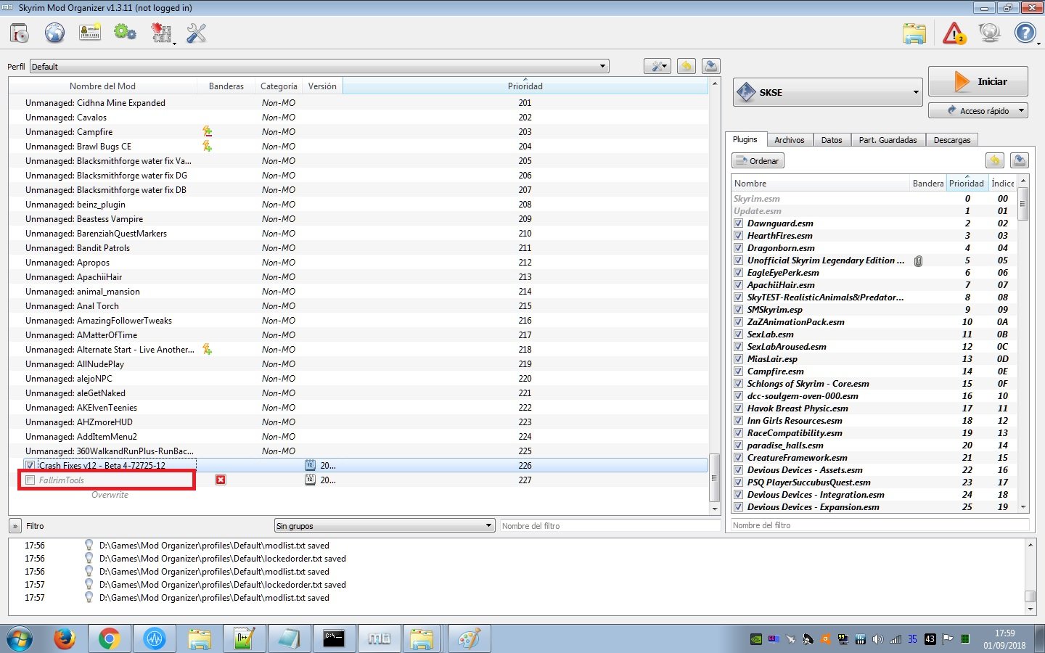
Task: Focus the plugin list Nombre del filtro field
Action: pos(880,525)
